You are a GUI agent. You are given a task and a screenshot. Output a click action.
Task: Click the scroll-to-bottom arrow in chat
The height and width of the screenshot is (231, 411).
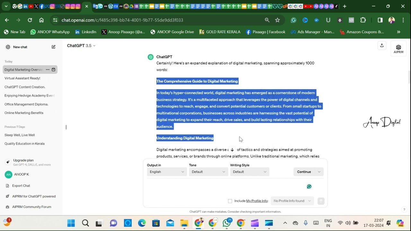tap(232, 150)
